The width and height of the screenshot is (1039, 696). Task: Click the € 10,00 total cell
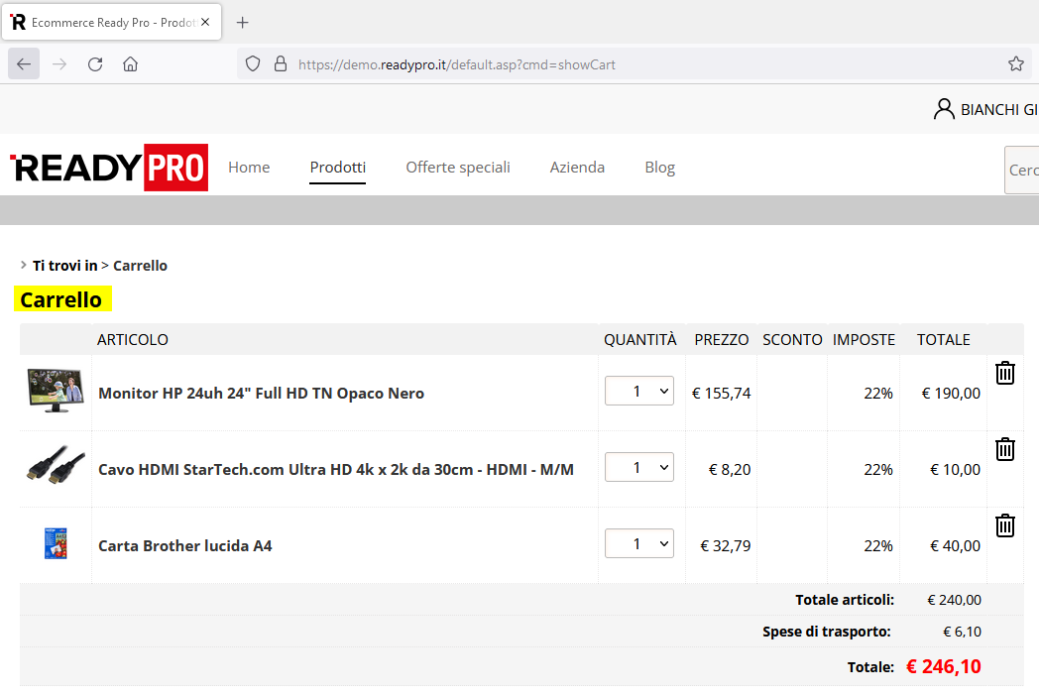pyautogui.click(x=955, y=470)
